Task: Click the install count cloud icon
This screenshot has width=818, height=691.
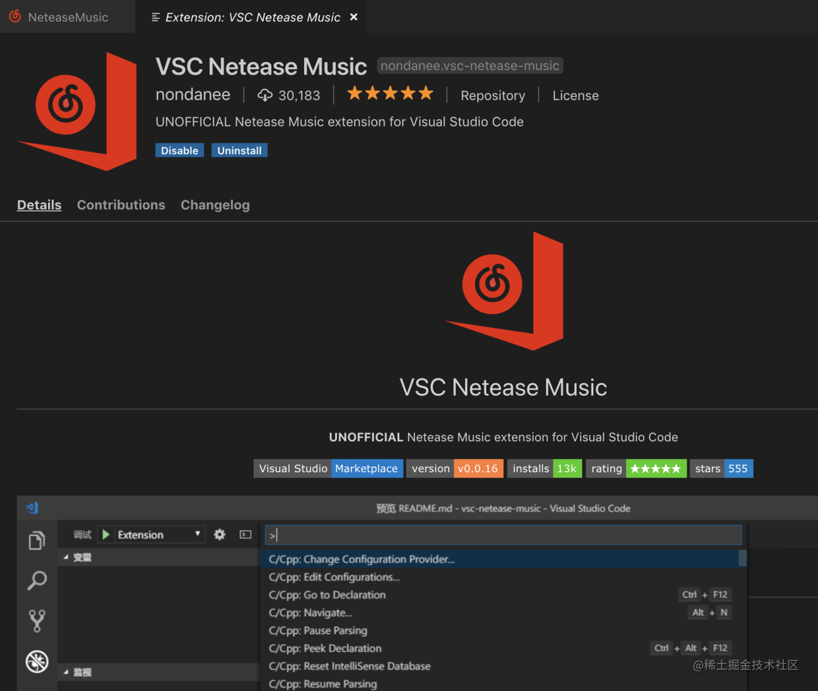Action: 265,96
